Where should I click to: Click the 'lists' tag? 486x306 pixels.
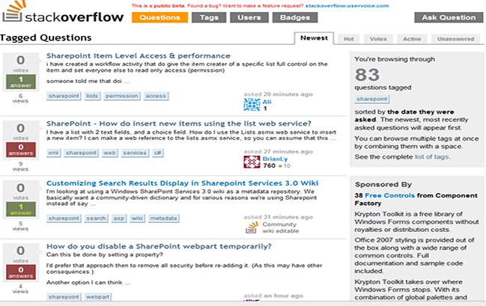tap(92, 96)
